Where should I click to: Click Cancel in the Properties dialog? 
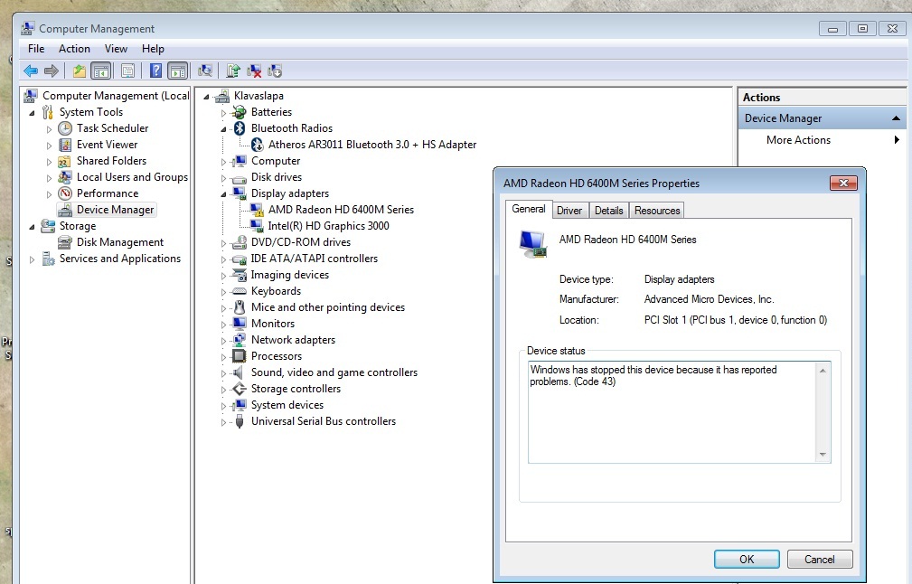pos(820,559)
